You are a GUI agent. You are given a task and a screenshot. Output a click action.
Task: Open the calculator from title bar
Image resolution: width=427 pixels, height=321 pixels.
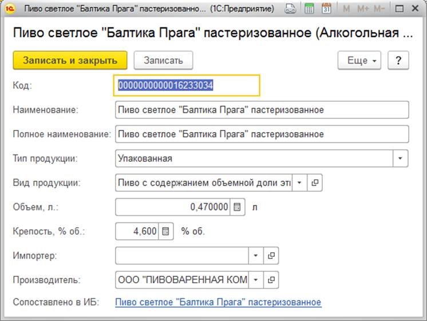309,9
